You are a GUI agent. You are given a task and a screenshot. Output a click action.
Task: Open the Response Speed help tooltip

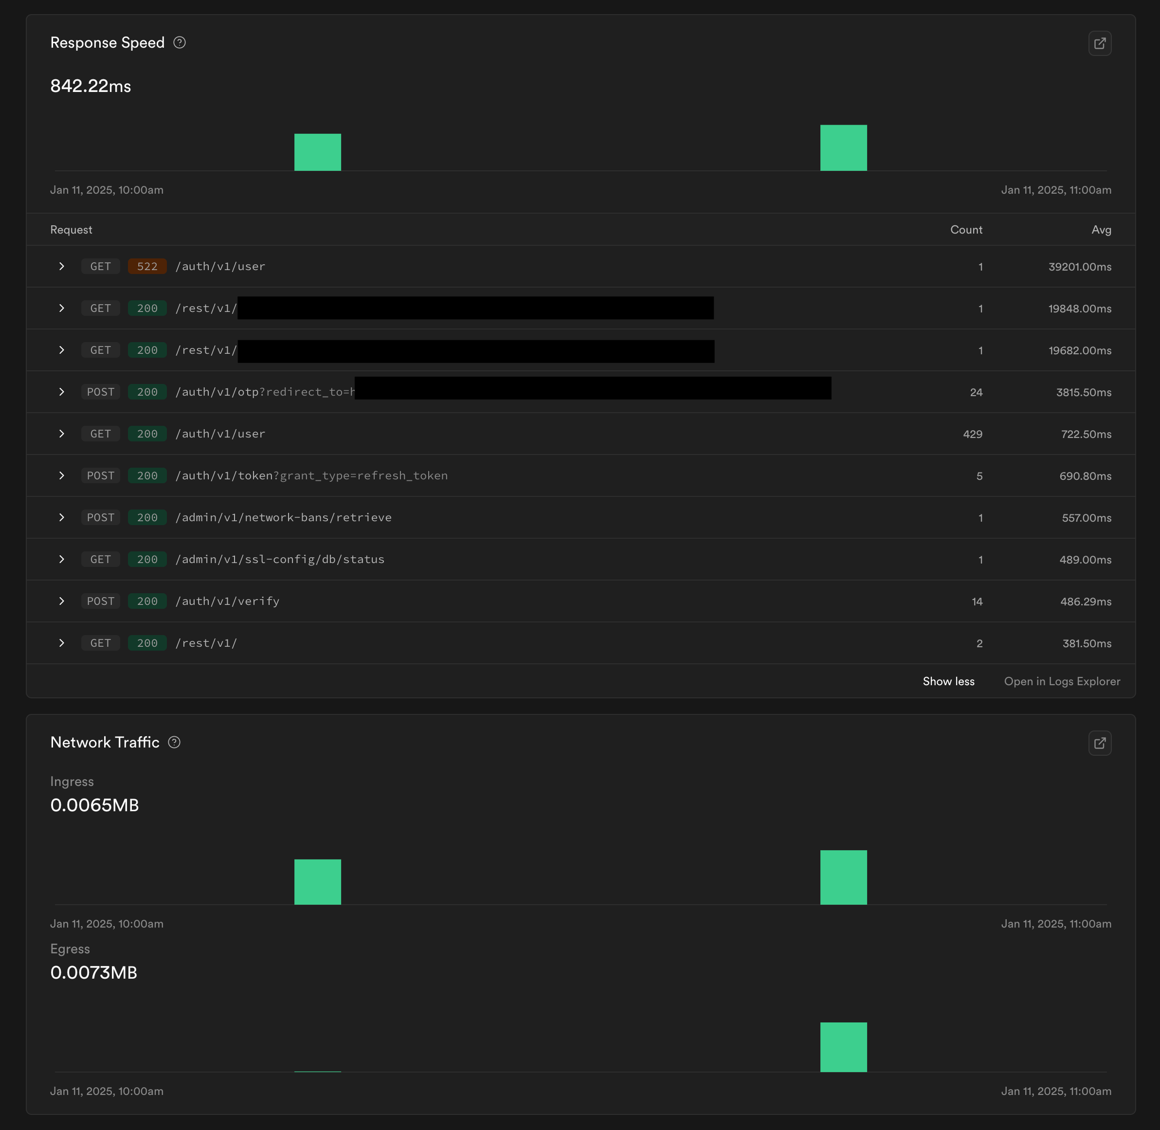click(180, 42)
